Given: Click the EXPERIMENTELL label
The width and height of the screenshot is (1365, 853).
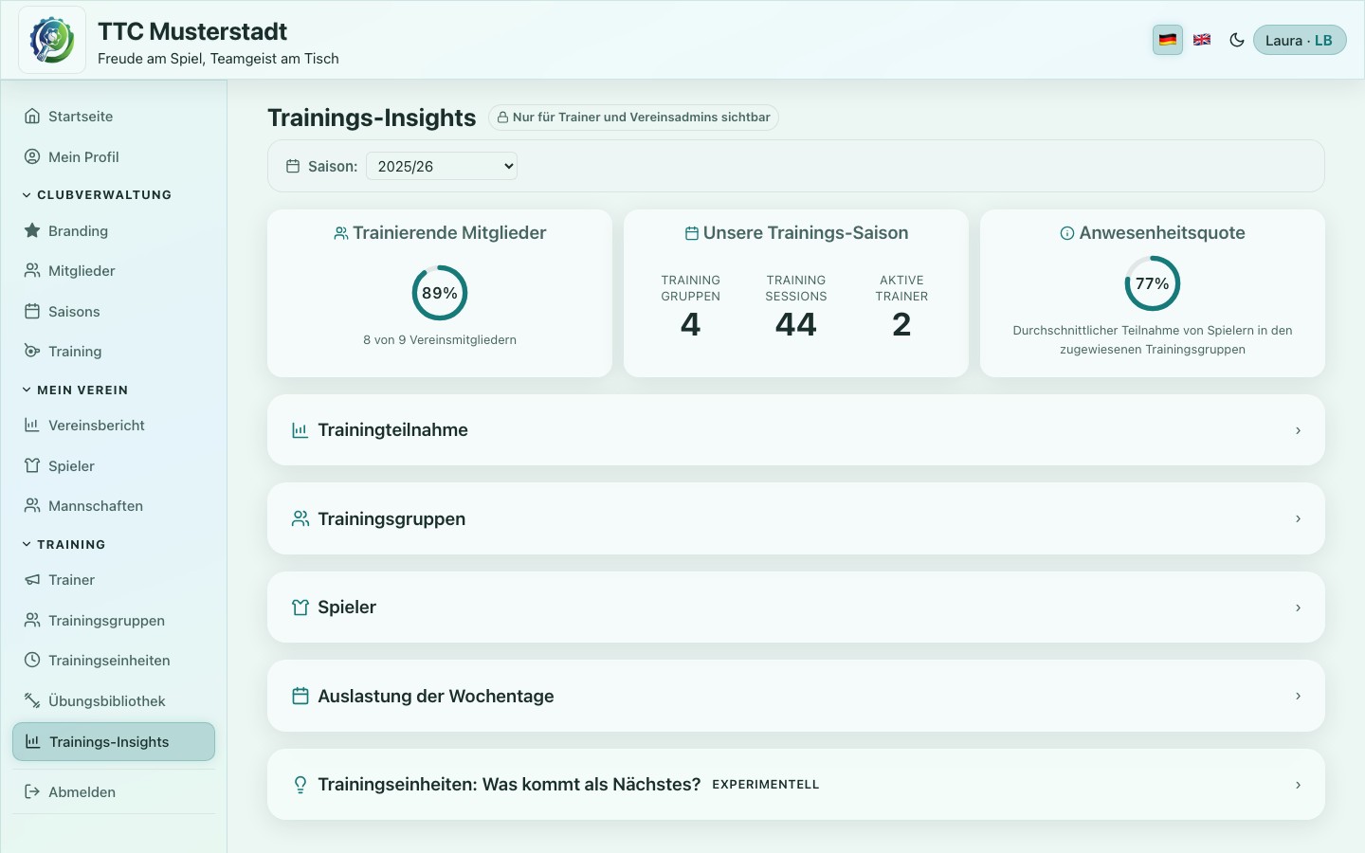Looking at the screenshot, I should (x=766, y=785).
